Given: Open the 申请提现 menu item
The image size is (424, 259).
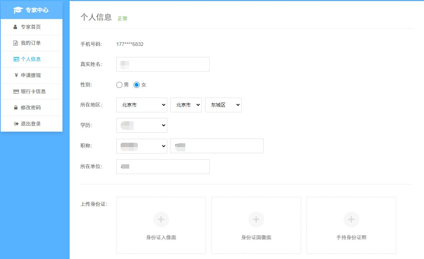Looking at the screenshot, I should click(32, 75).
